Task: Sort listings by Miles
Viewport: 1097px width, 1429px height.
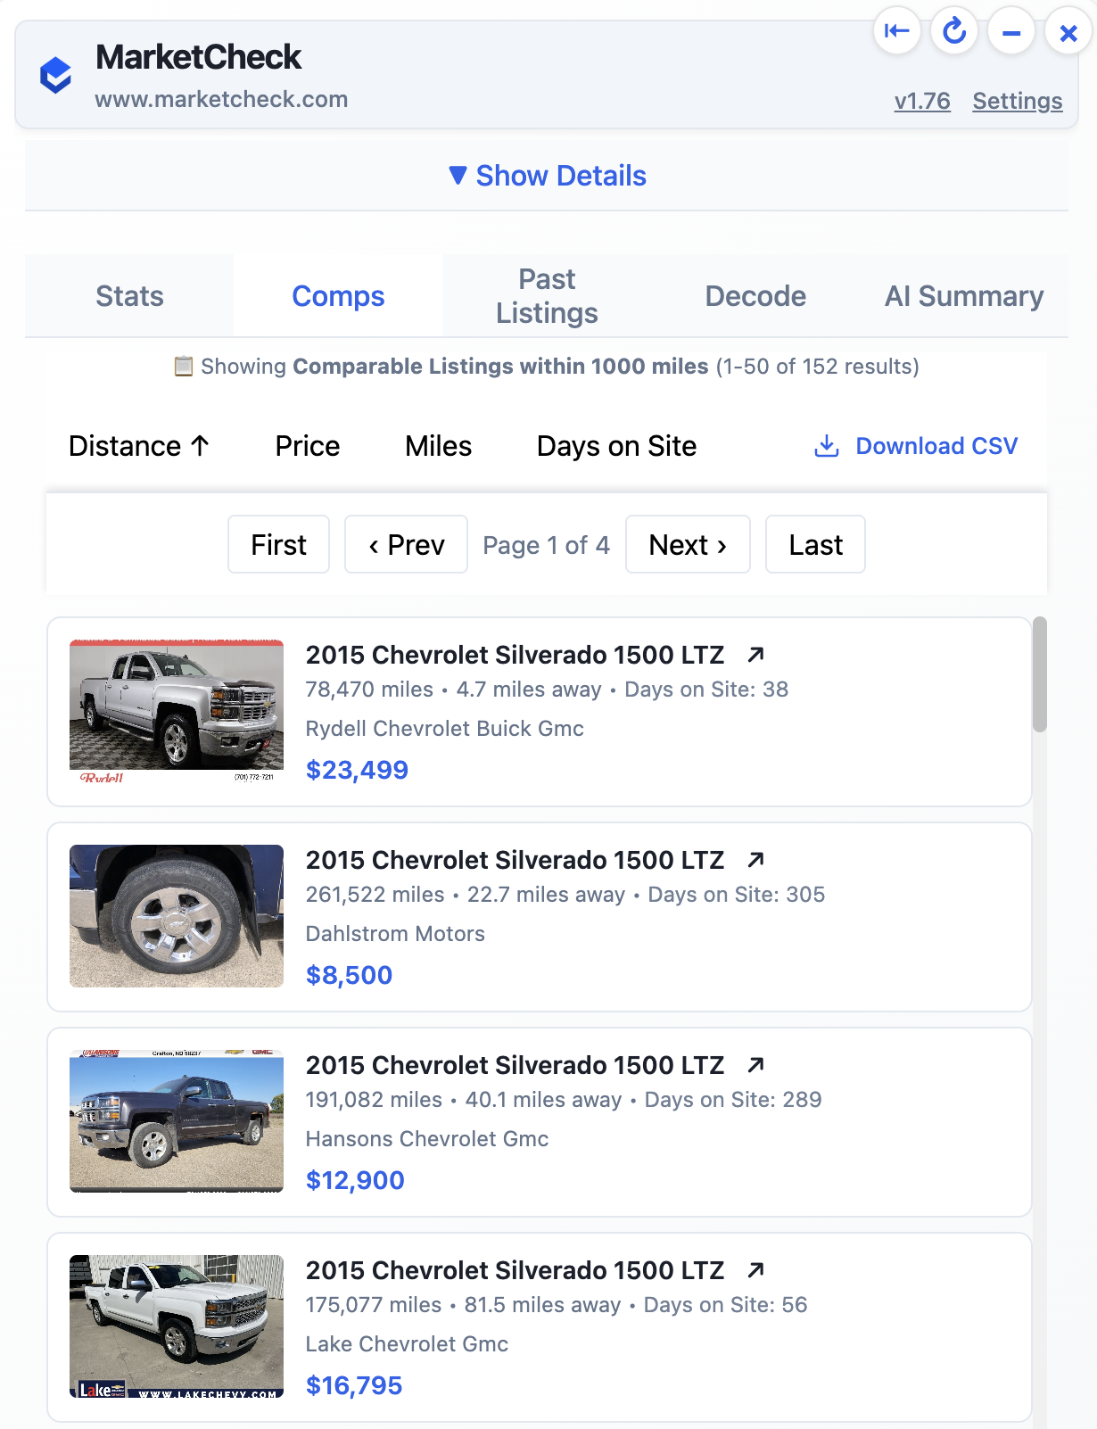Action: [x=438, y=446]
